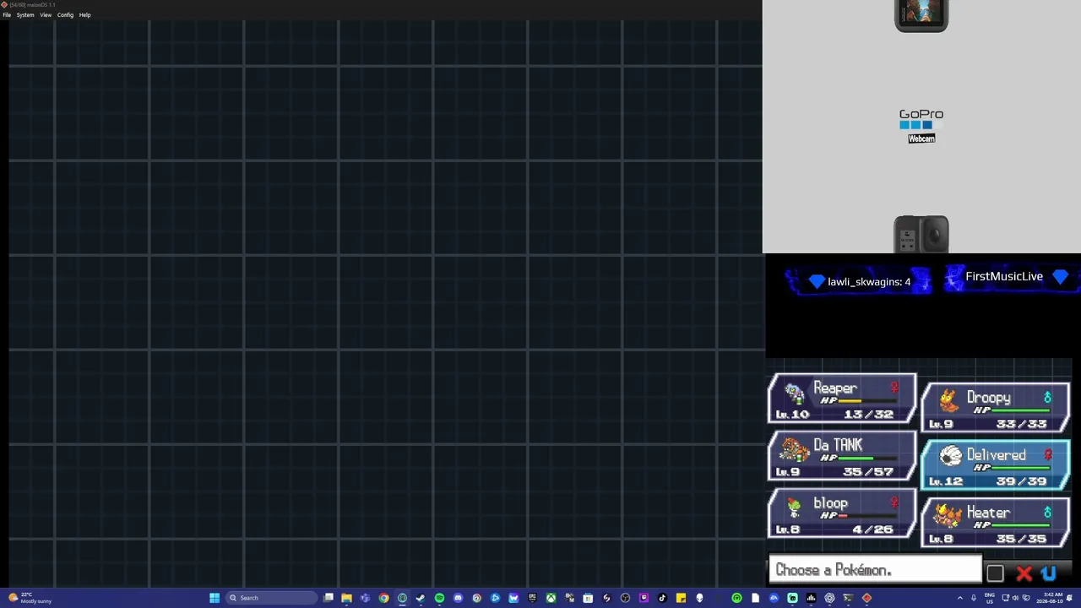Open the View menu in melonDS
Screen dimensions: 1081x608
pos(46,15)
